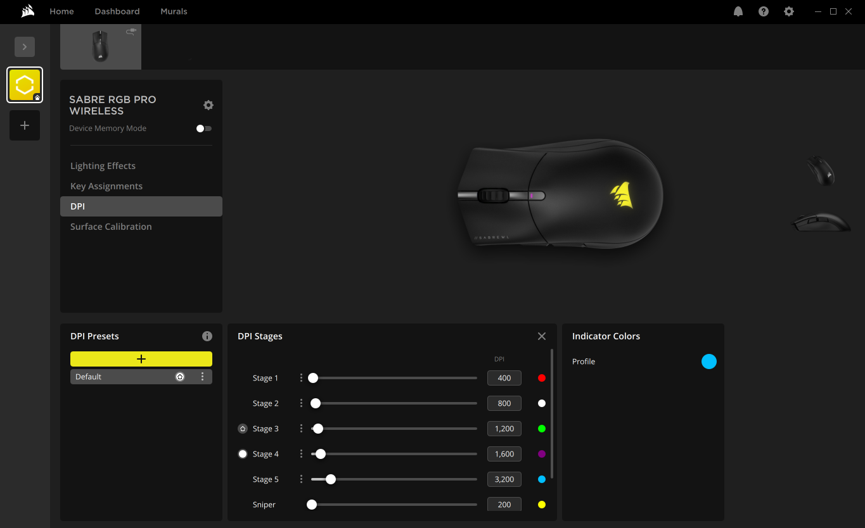This screenshot has width=865, height=528.
Task: Open the notifications bell
Action: 738,11
